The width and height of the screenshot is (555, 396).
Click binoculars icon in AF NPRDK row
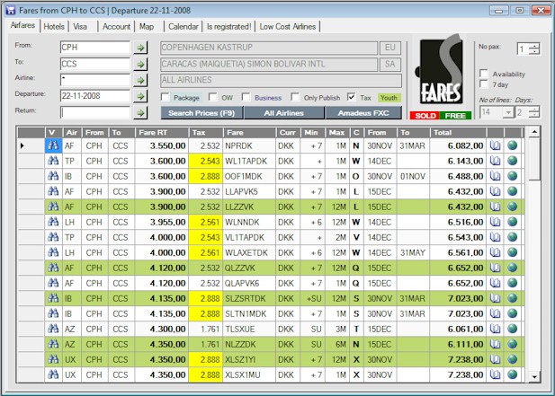pyautogui.click(x=53, y=145)
